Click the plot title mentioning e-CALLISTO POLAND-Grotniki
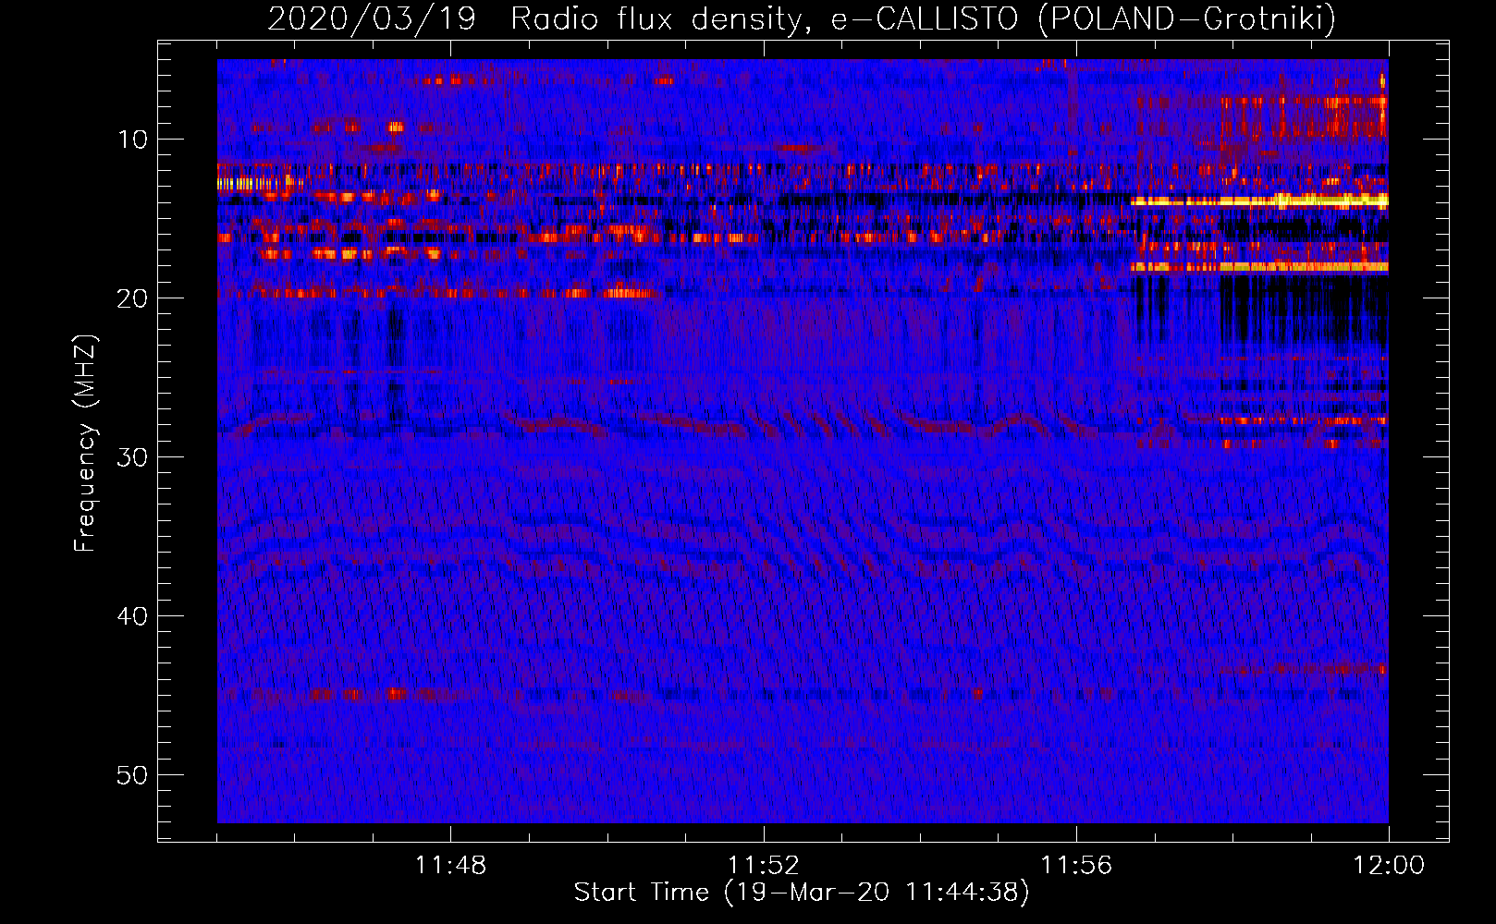Viewport: 1496px width, 924px height. [x=802, y=18]
